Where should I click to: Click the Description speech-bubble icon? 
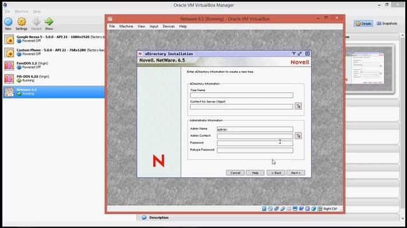point(144,218)
